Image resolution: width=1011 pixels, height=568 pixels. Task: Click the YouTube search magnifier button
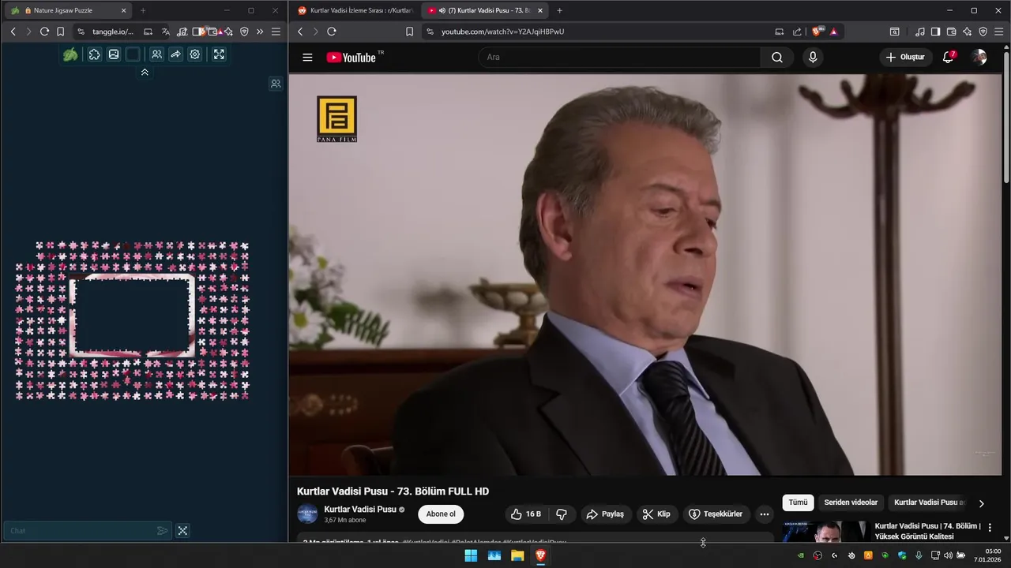click(777, 57)
